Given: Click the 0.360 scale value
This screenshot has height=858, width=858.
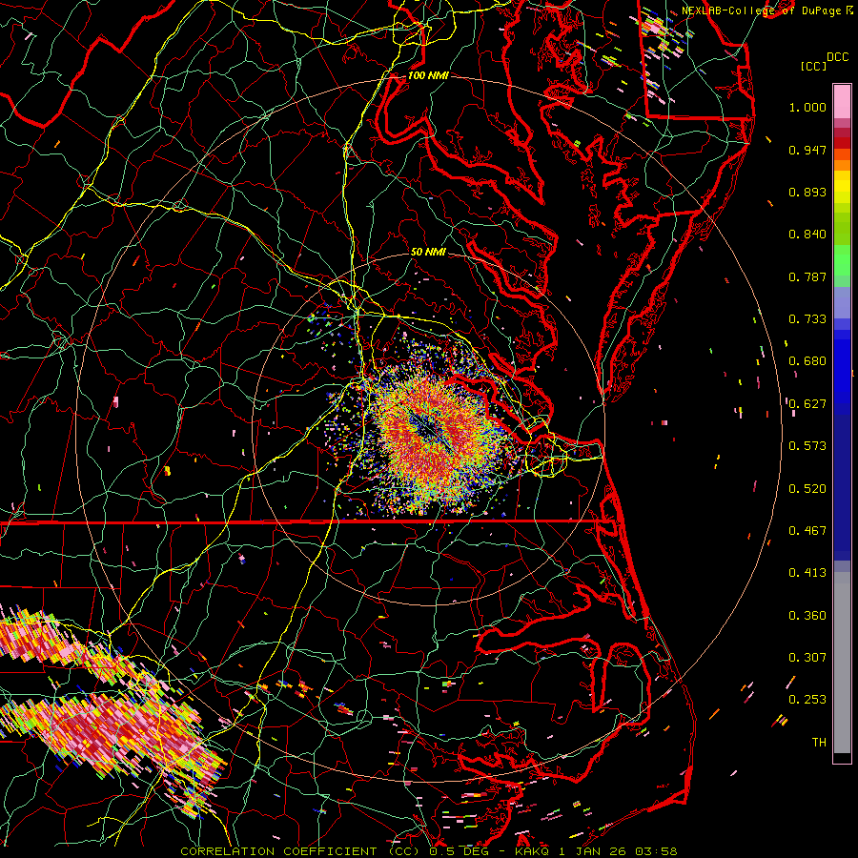Looking at the screenshot, I should pyautogui.click(x=807, y=616).
